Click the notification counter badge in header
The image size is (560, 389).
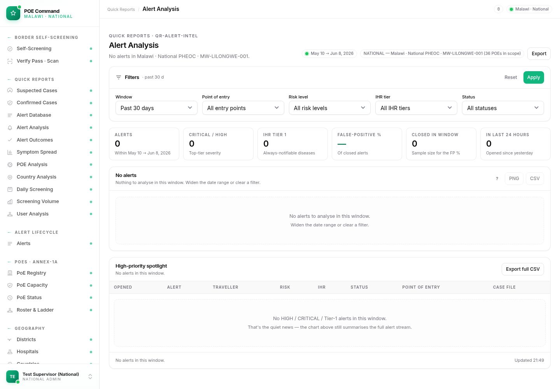499,9
